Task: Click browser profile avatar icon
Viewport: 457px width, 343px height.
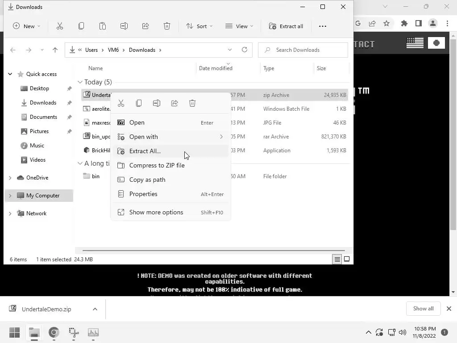Action: click(433, 23)
